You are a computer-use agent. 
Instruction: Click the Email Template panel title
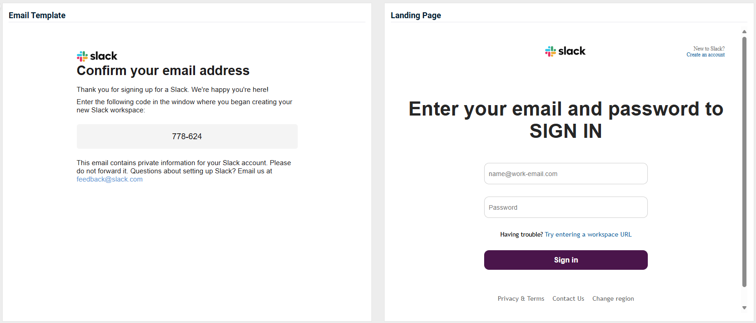[37, 15]
